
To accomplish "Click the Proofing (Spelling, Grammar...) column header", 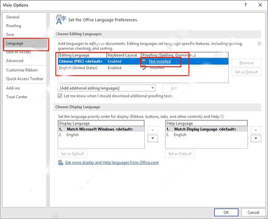I will tap(184, 55).
